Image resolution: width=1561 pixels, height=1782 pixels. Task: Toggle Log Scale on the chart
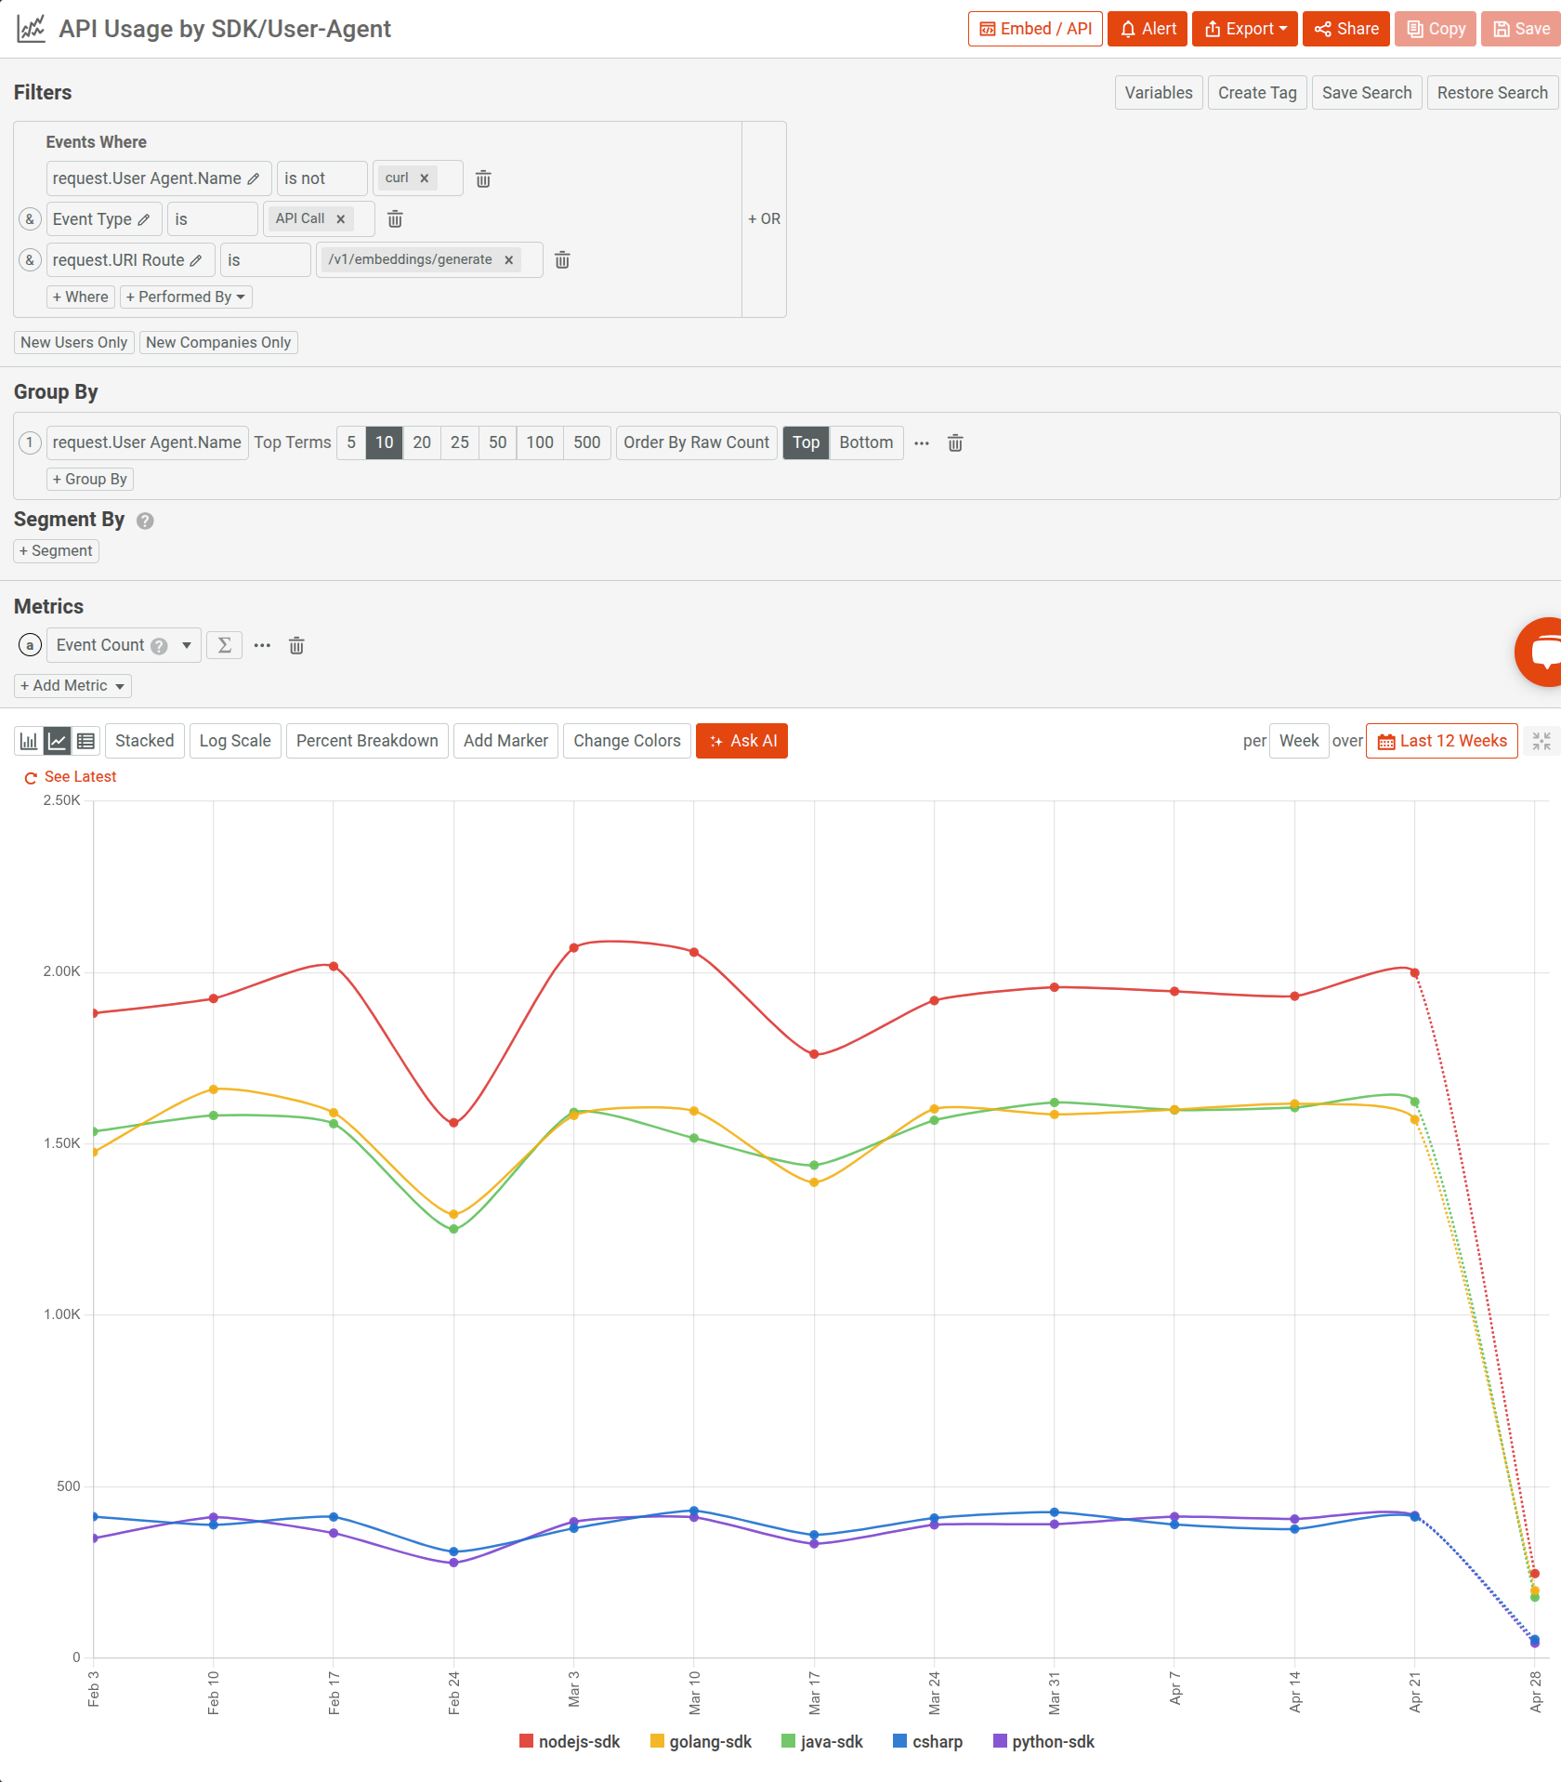(x=234, y=741)
